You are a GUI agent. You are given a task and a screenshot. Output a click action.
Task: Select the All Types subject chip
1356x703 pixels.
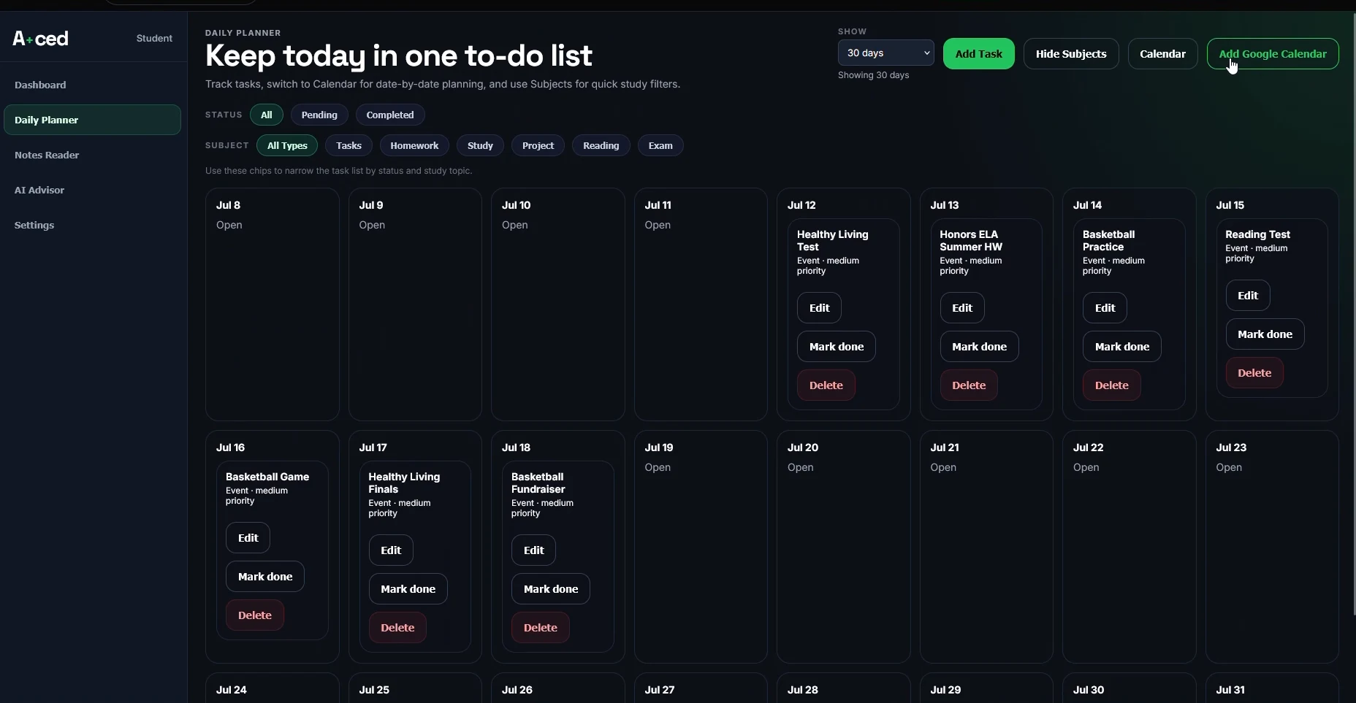click(x=287, y=145)
